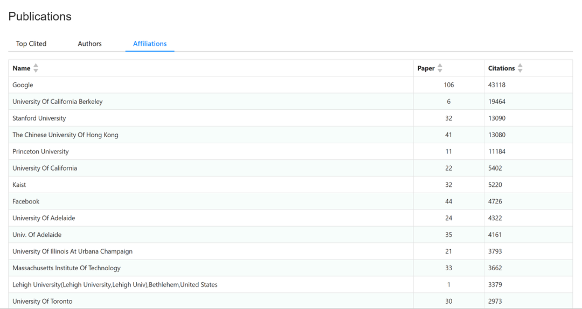582x309 pixels.
Task: Click the 4161 citations value
Action: pyautogui.click(x=495, y=234)
